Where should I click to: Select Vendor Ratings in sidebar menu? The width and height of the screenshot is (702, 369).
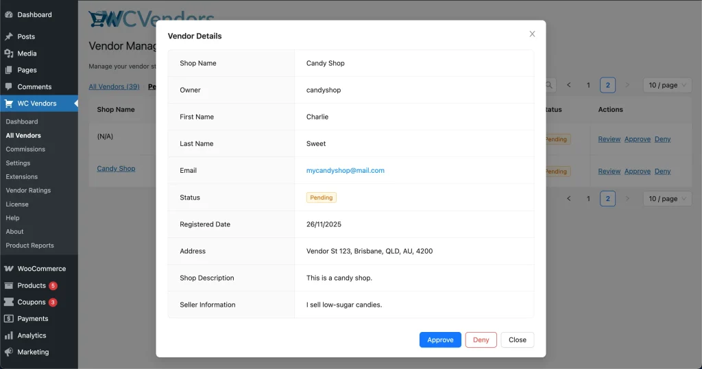point(28,190)
